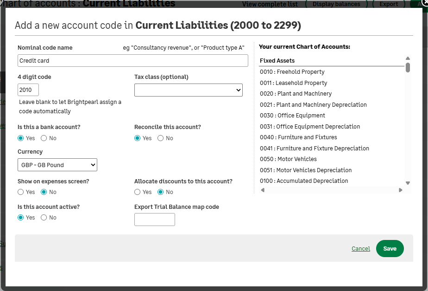Click '0011 : Leasehold Property' in the list
Image resolution: width=428 pixels, height=291 pixels.
(293, 83)
